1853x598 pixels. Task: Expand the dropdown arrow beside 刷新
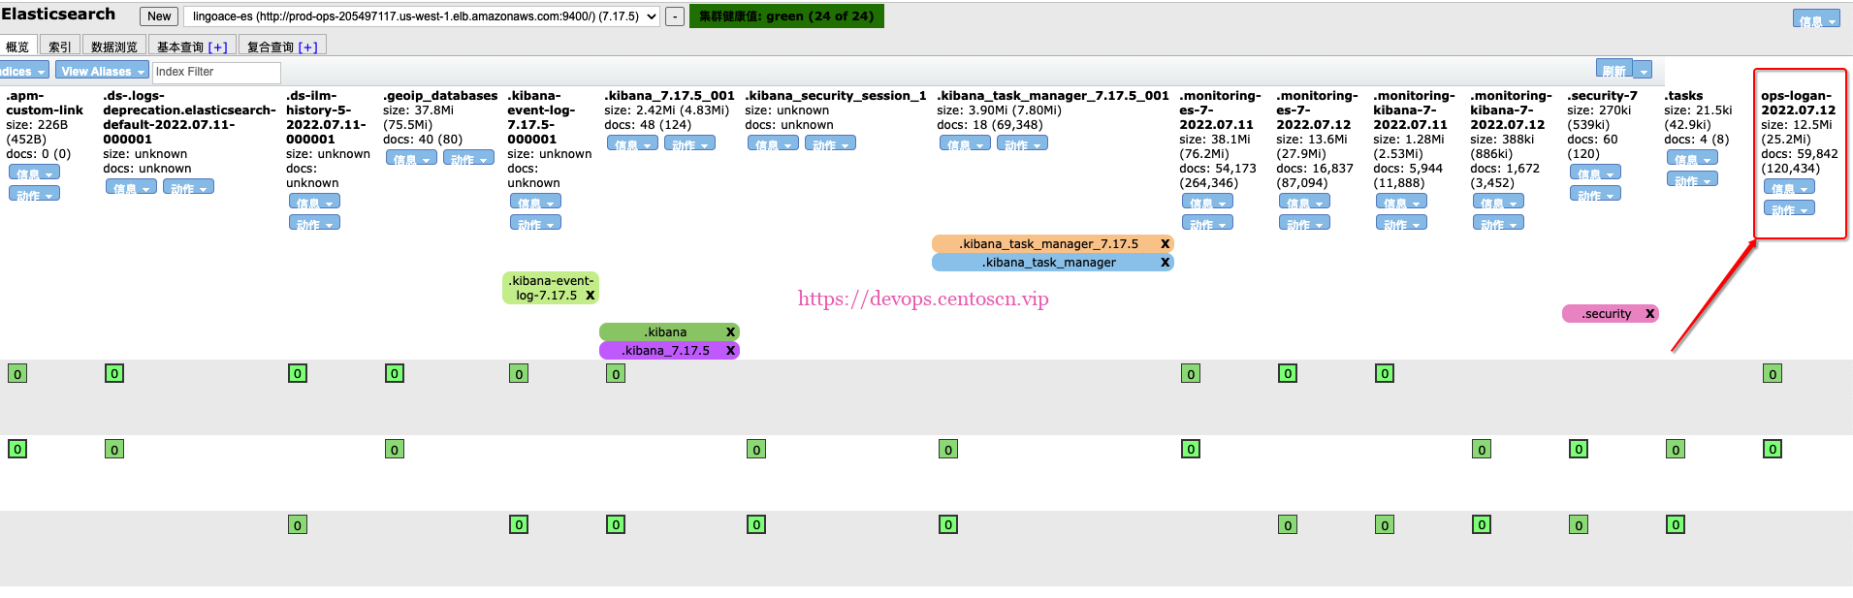click(x=1643, y=71)
